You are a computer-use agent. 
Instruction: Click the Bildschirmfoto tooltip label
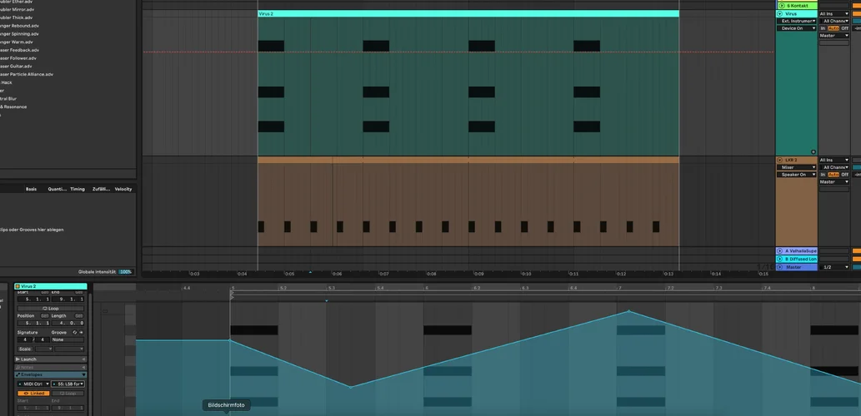click(x=226, y=405)
